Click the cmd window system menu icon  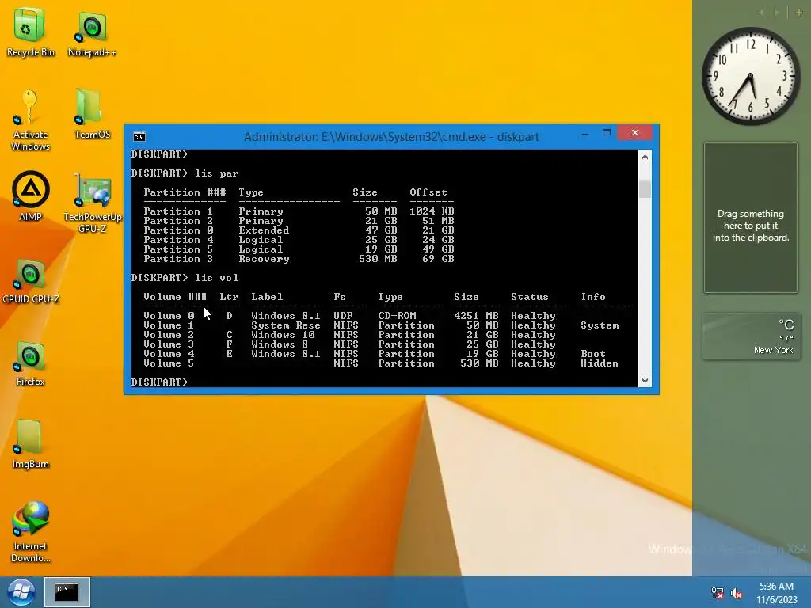tap(139, 136)
